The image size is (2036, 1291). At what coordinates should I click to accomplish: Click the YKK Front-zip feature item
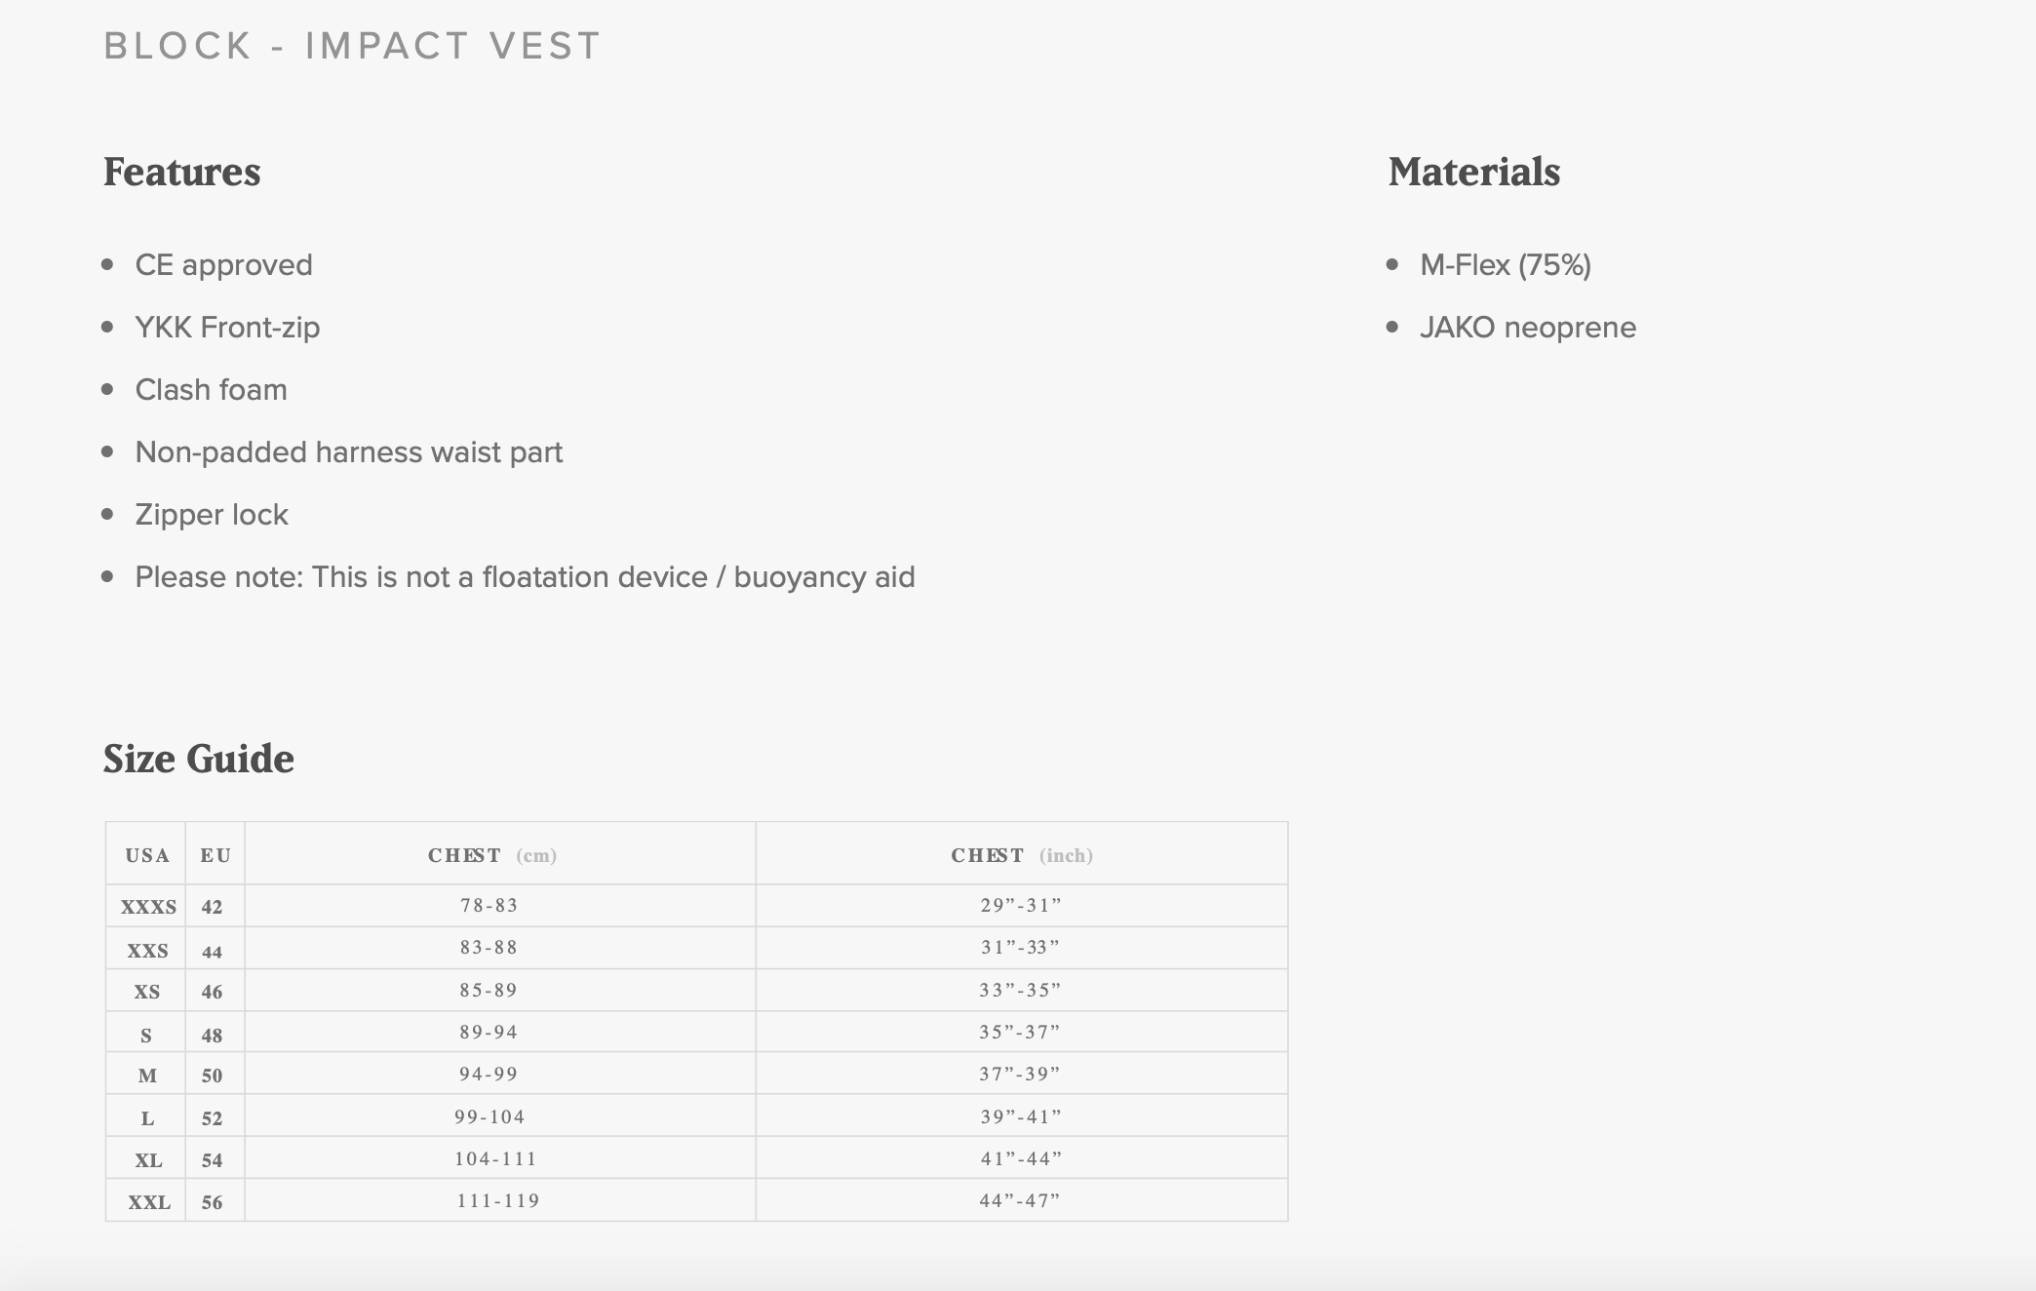click(227, 328)
